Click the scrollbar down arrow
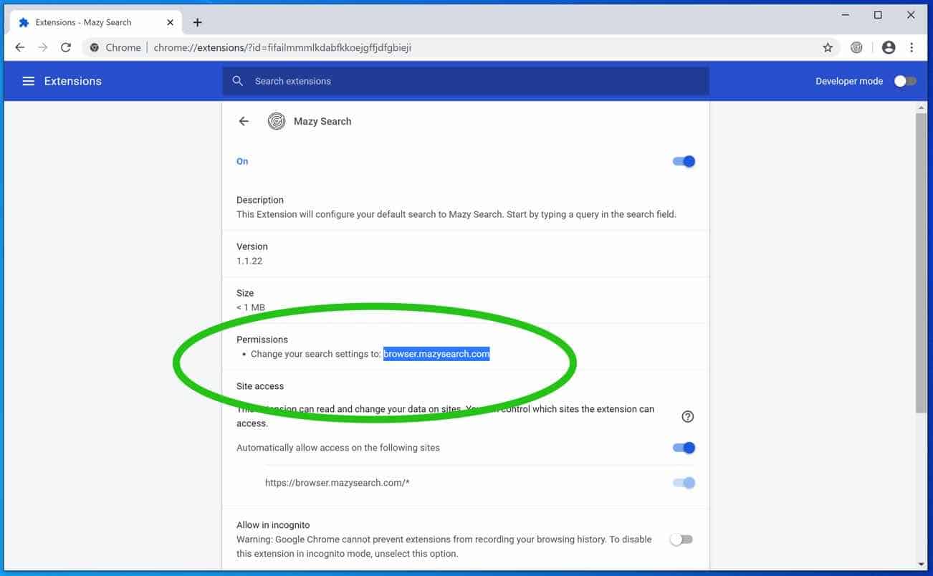This screenshot has width=933, height=576. pyautogui.click(x=921, y=564)
